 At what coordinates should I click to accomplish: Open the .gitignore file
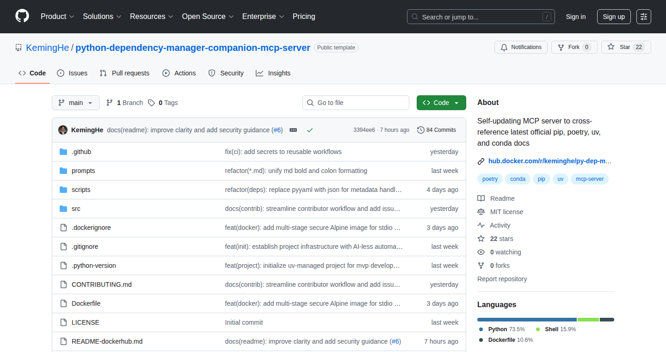pyautogui.click(x=85, y=247)
